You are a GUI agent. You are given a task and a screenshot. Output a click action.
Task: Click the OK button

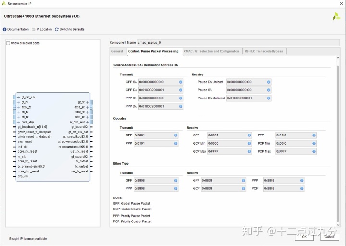pyautogui.click(x=304, y=237)
